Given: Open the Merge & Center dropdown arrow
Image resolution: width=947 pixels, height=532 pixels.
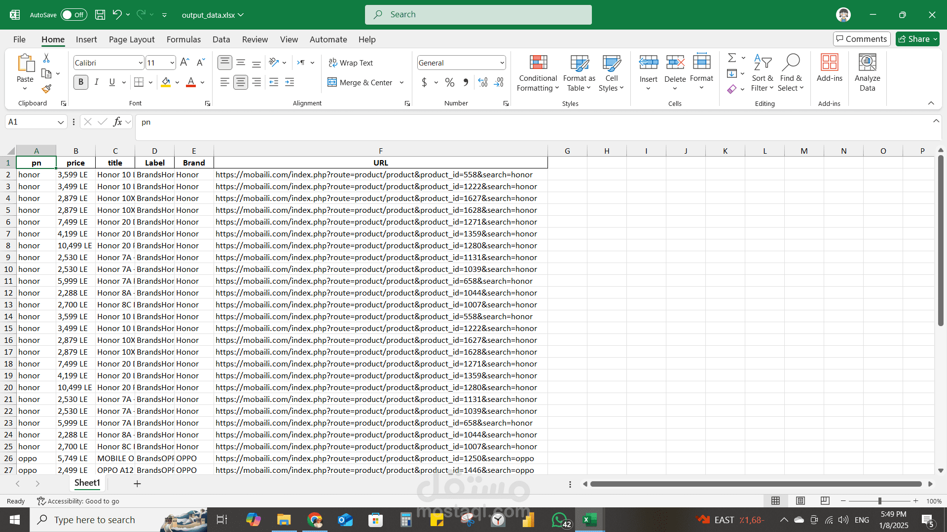Looking at the screenshot, I should tap(402, 82).
